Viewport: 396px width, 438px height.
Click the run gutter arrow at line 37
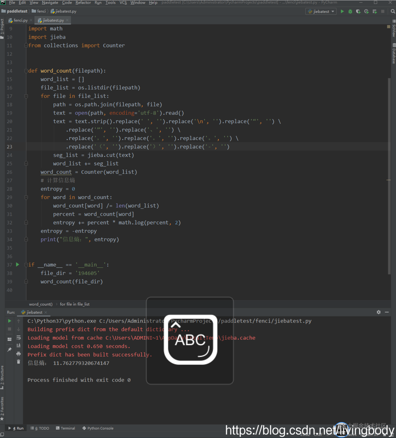pyautogui.click(x=17, y=265)
